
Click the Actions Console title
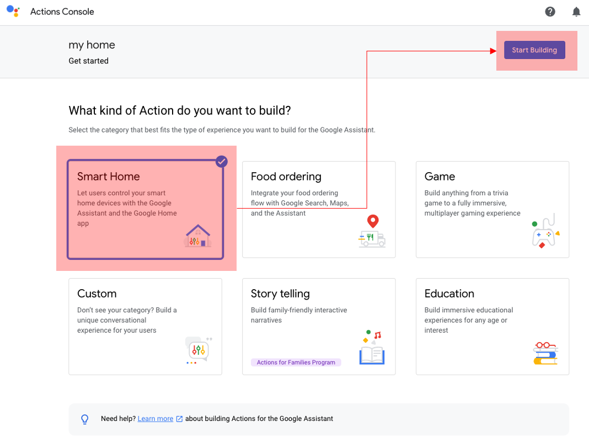[x=62, y=12]
